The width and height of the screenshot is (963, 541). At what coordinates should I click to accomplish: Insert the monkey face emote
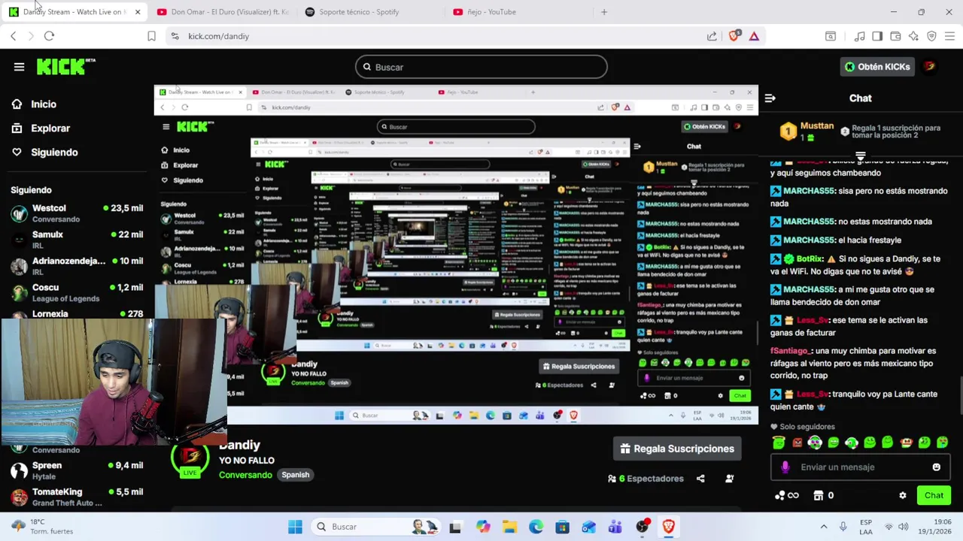pyautogui.click(x=906, y=443)
